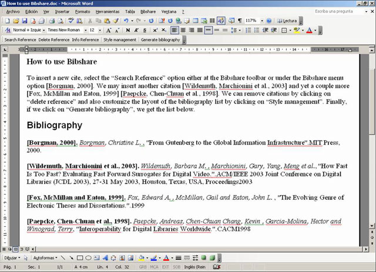Viewport: 376px width, 272px height.
Task: Toggle italic formatting (K)
Action: click(136, 30)
